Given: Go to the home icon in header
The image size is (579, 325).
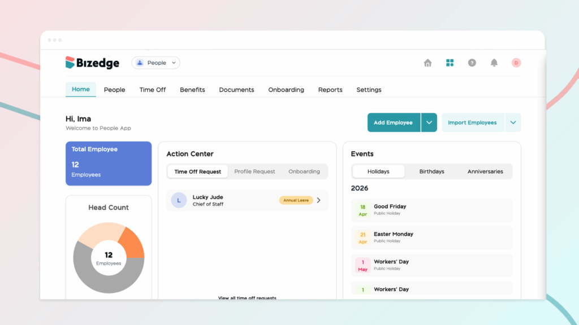Looking at the screenshot, I should (427, 63).
